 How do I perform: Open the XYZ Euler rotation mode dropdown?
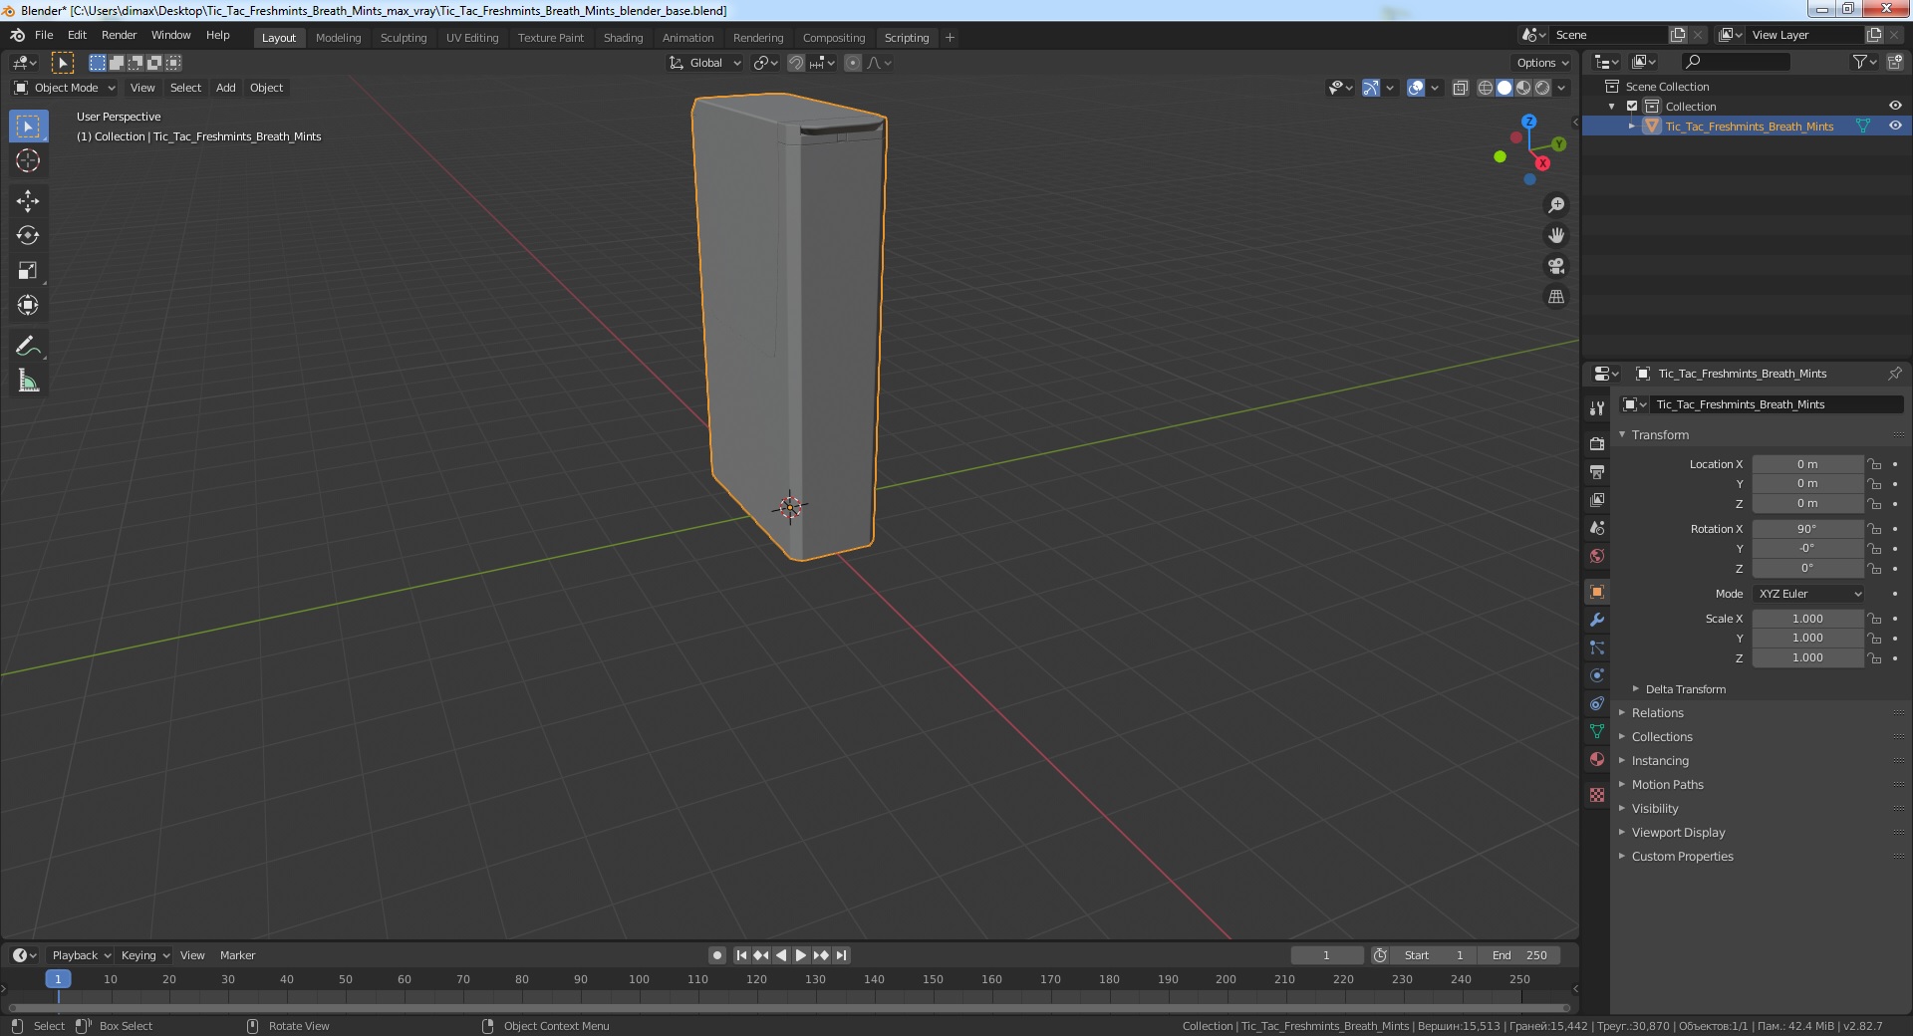click(x=1807, y=594)
